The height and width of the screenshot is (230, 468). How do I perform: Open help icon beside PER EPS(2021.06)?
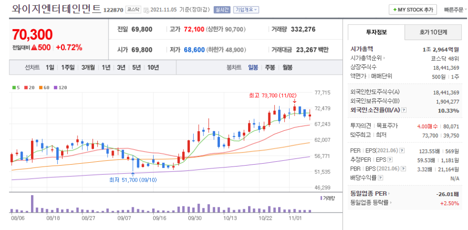(402, 150)
